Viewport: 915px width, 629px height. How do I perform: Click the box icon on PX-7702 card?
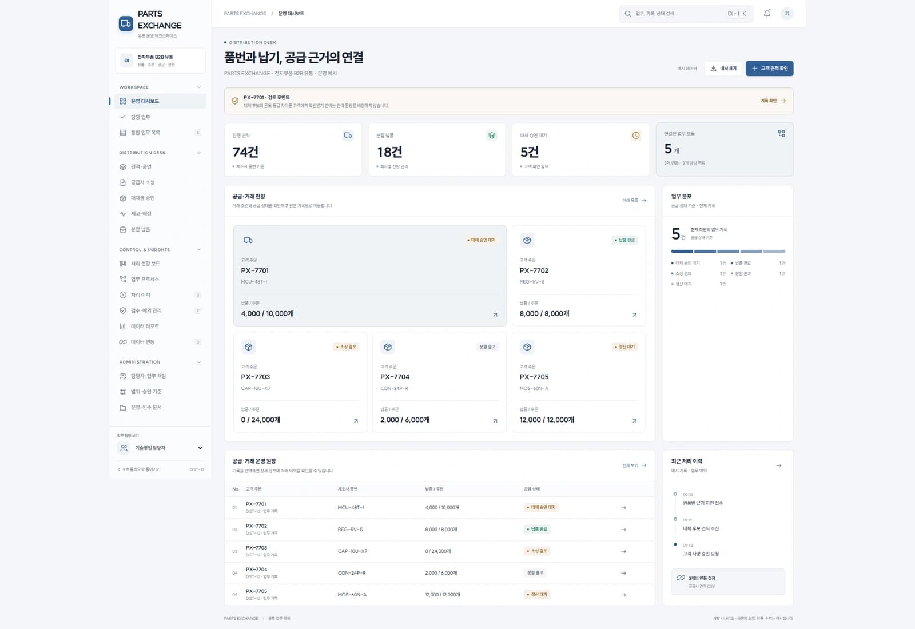click(527, 240)
